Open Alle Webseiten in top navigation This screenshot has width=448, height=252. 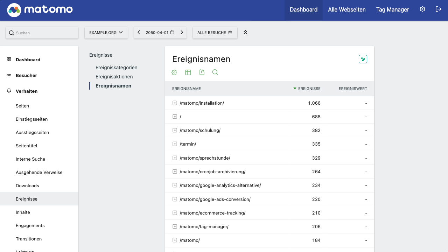(347, 10)
